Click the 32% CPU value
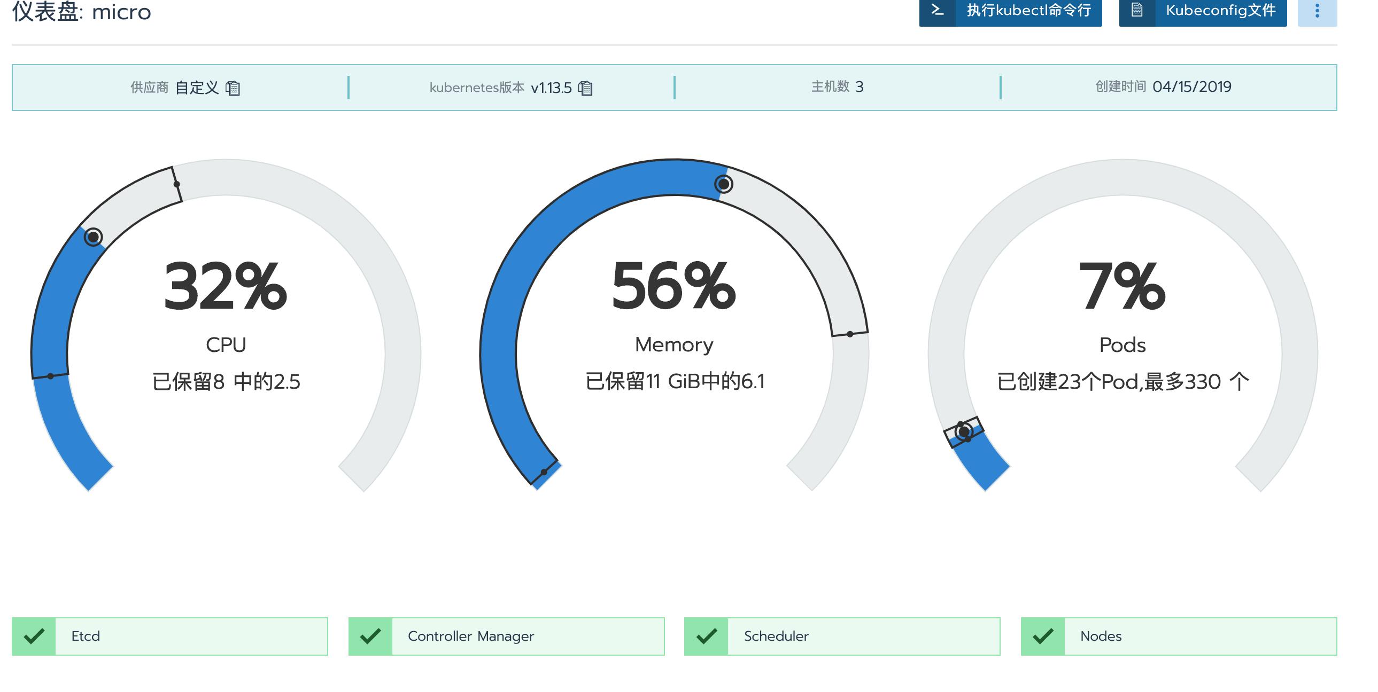The height and width of the screenshot is (692, 1378). [225, 286]
